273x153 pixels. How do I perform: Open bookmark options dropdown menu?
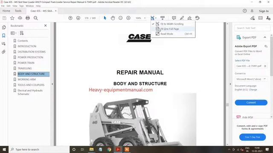click(x=14, y=33)
